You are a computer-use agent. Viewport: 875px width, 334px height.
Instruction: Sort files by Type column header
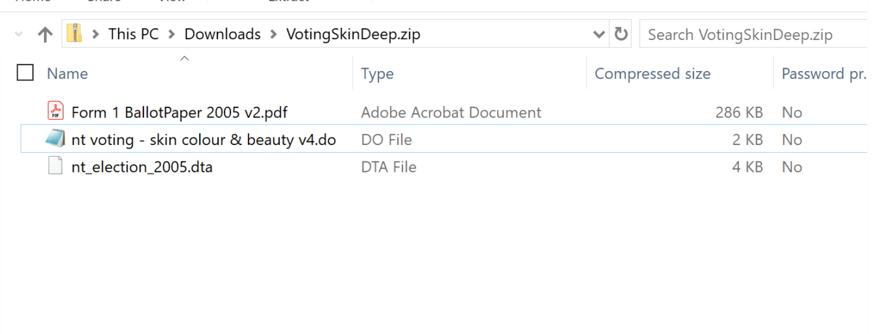tap(377, 74)
